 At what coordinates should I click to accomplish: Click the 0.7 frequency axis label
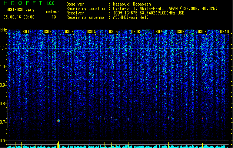[3, 122]
